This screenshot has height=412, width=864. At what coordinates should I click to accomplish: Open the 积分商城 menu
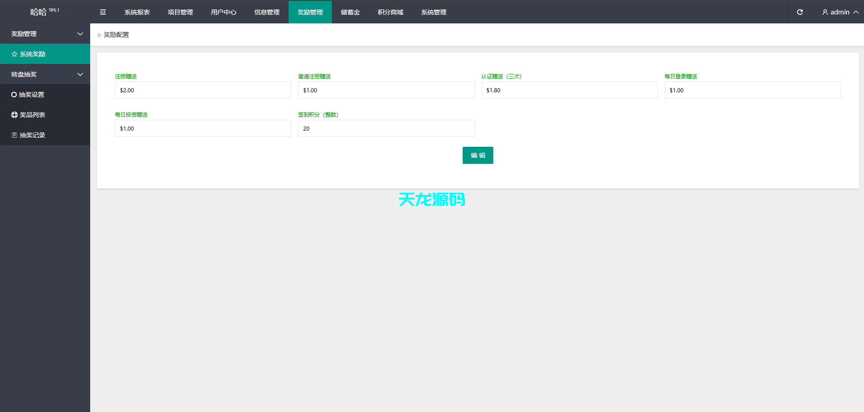tap(390, 12)
